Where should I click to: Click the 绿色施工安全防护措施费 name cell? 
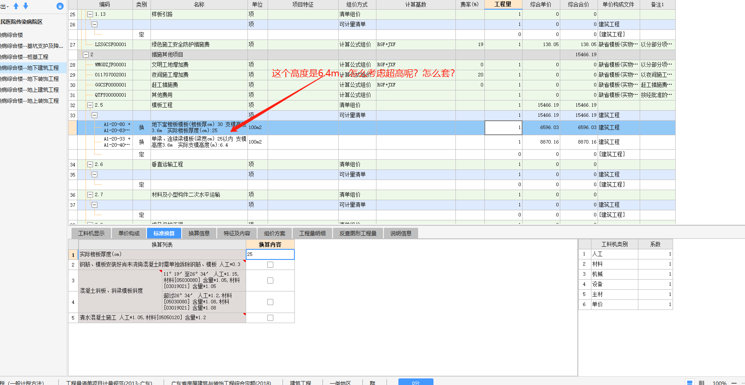pyautogui.click(x=199, y=45)
